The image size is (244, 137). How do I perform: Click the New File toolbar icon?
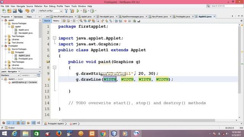4,11
